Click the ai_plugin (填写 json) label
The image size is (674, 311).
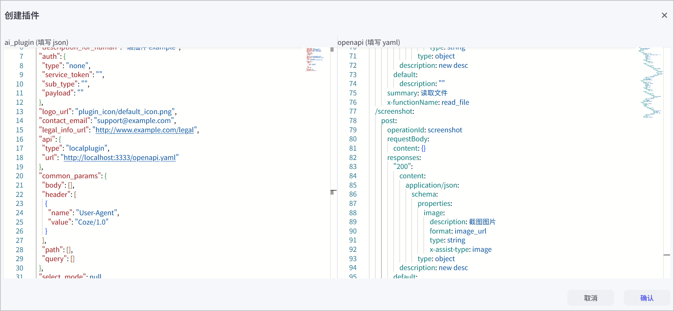(x=36, y=42)
